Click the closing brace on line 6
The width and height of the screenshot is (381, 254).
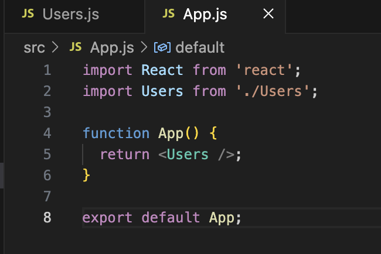click(x=87, y=175)
